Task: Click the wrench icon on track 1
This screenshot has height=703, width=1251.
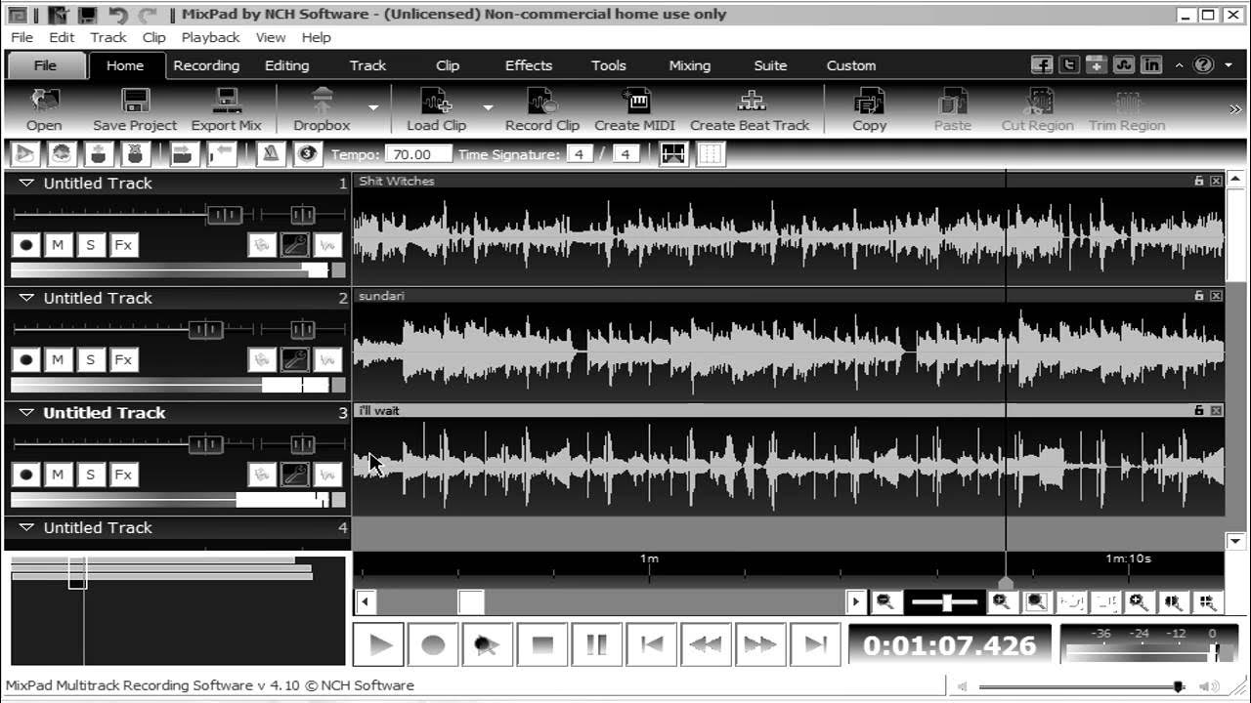Action: click(294, 245)
